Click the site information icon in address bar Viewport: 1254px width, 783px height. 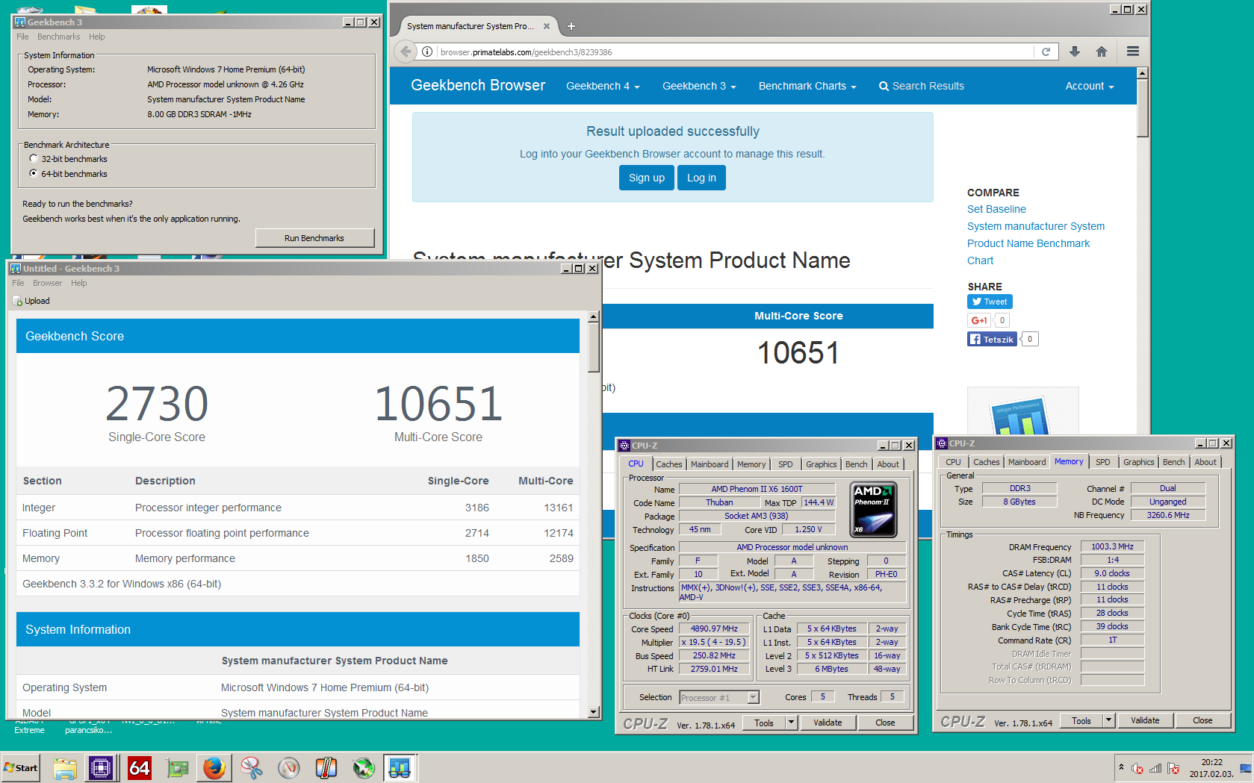pos(427,52)
